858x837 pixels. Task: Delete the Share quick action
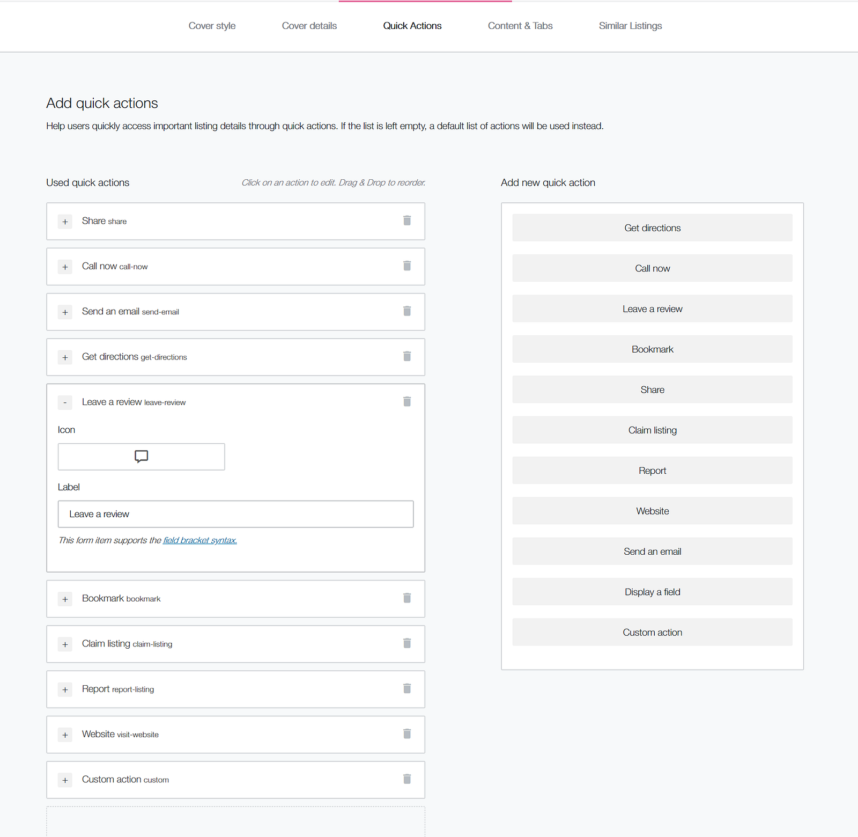[x=407, y=221]
